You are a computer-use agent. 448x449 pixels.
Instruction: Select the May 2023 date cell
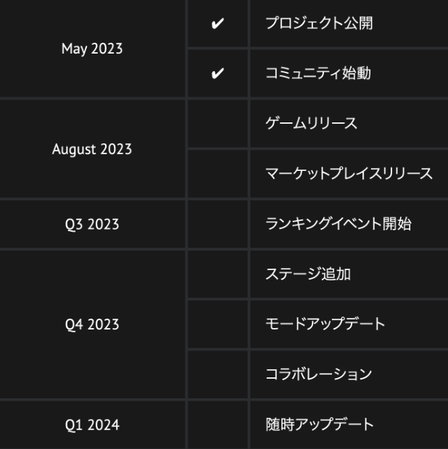pyautogui.click(x=91, y=49)
